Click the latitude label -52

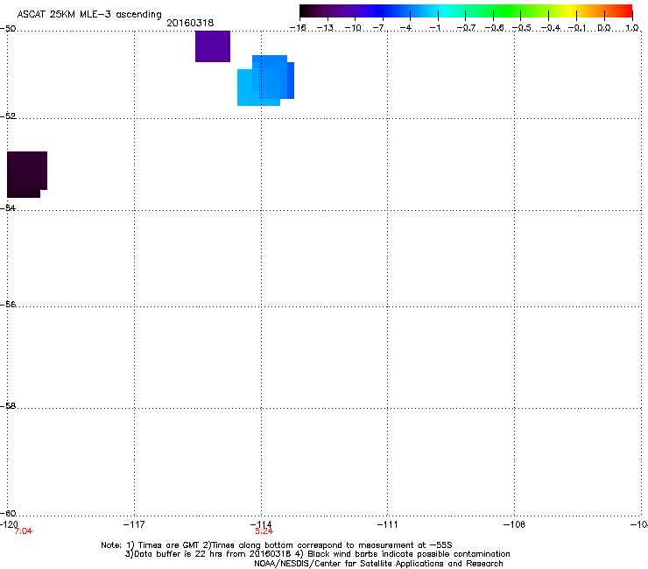click(x=8, y=116)
